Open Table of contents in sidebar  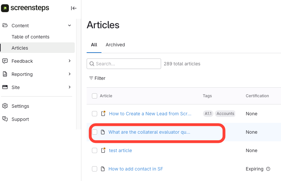coord(30,37)
